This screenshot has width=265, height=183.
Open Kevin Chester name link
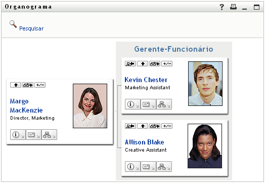(146, 80)
